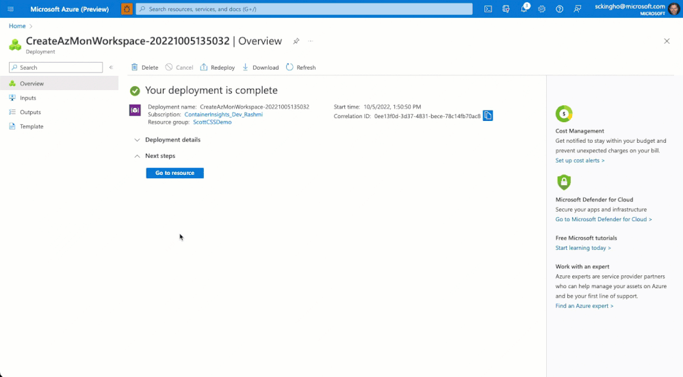Viewport: 683px width, 377px height.
Task: Pin the deployment overview to dashboard
Action: click(296, 41)
